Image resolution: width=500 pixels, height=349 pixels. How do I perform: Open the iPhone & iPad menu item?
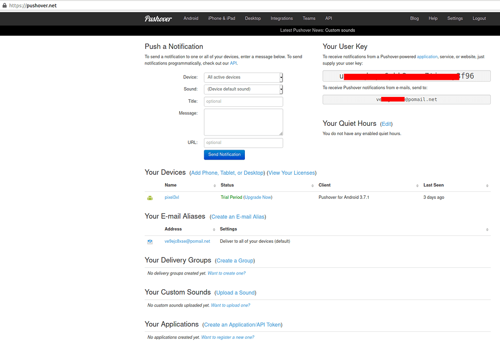[221, 19]
